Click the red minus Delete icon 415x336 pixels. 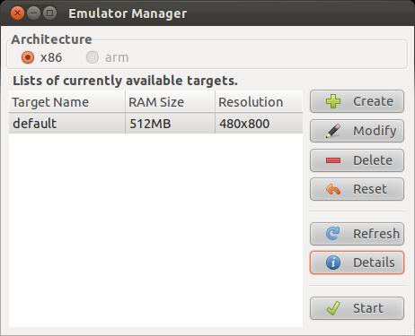333,160
